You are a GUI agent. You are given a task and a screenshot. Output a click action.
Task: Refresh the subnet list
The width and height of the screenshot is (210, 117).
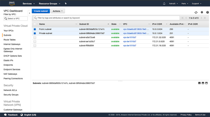coord(196,12)
